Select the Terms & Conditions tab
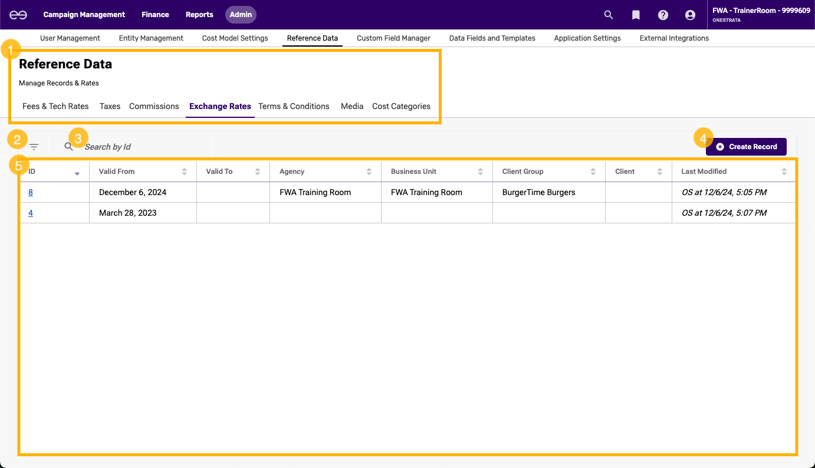The image size is (815, 468). pos(294,107)
